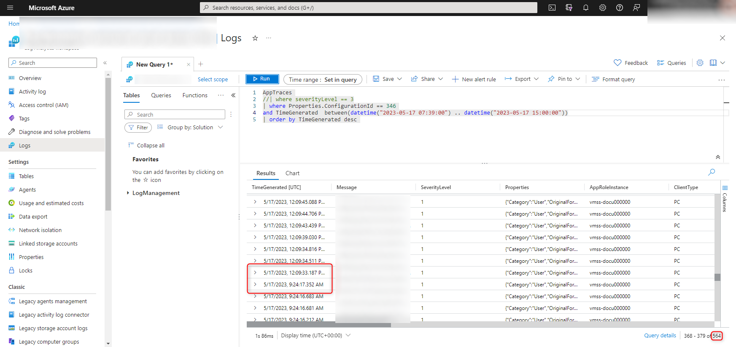736x347 pixels.
Task: Open the options menu beside the tables search
Action: click(x=231, y=115)
